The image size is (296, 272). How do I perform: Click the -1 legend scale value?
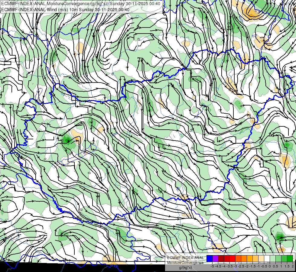(258, 266)
